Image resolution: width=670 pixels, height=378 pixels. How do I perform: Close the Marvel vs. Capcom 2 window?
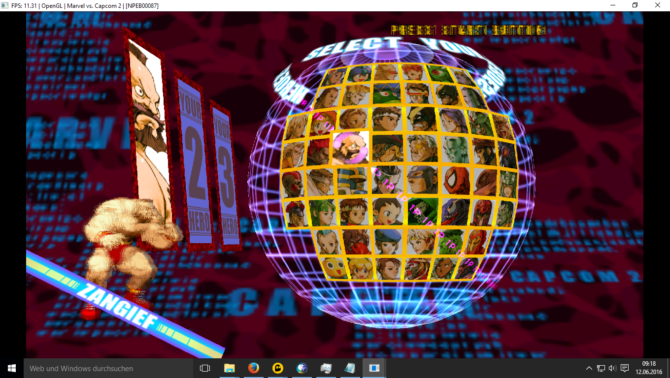coord(658,5)
